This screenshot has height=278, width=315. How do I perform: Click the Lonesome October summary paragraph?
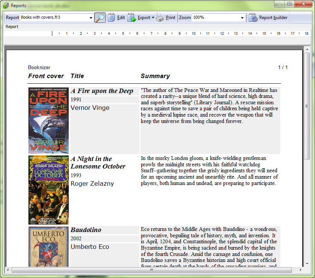(x=209, y=171)
